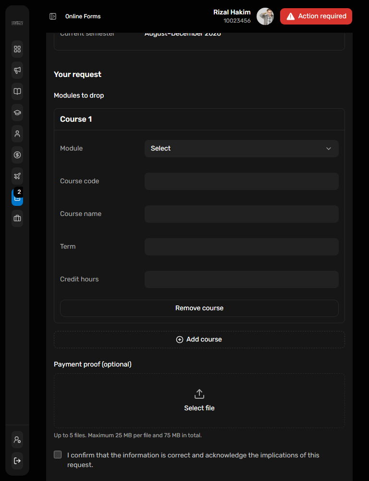
Task: Open the airplane icon in sidebar
Action: click(17, 176)
